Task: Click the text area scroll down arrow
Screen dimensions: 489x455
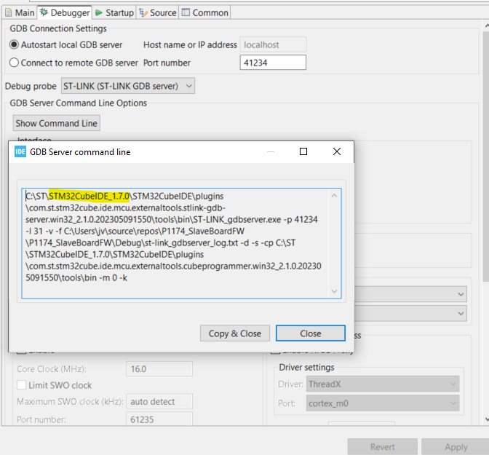Action: 334,291
